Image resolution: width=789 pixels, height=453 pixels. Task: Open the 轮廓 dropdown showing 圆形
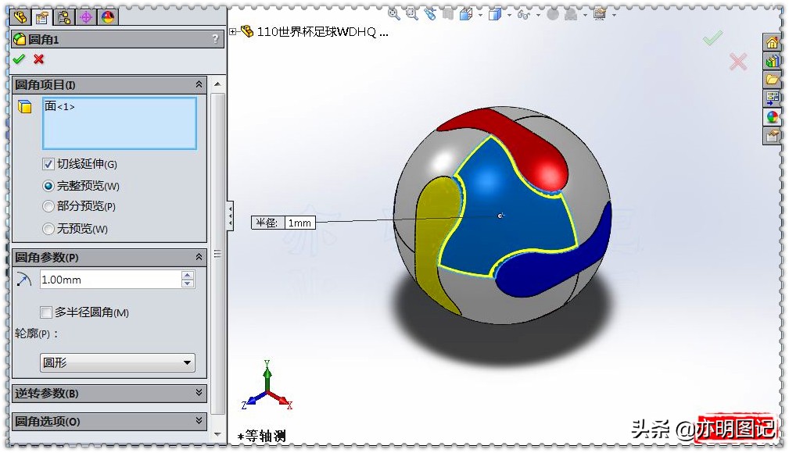[x=117, y=362]
